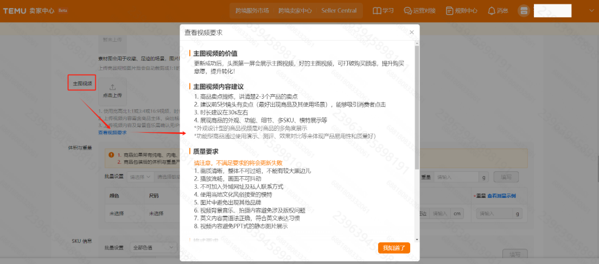Open 查看视频要求 link

112,132
